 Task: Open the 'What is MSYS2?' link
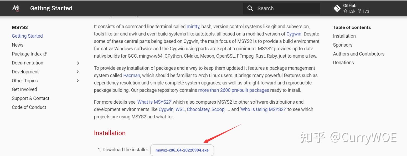coord(154,102)
